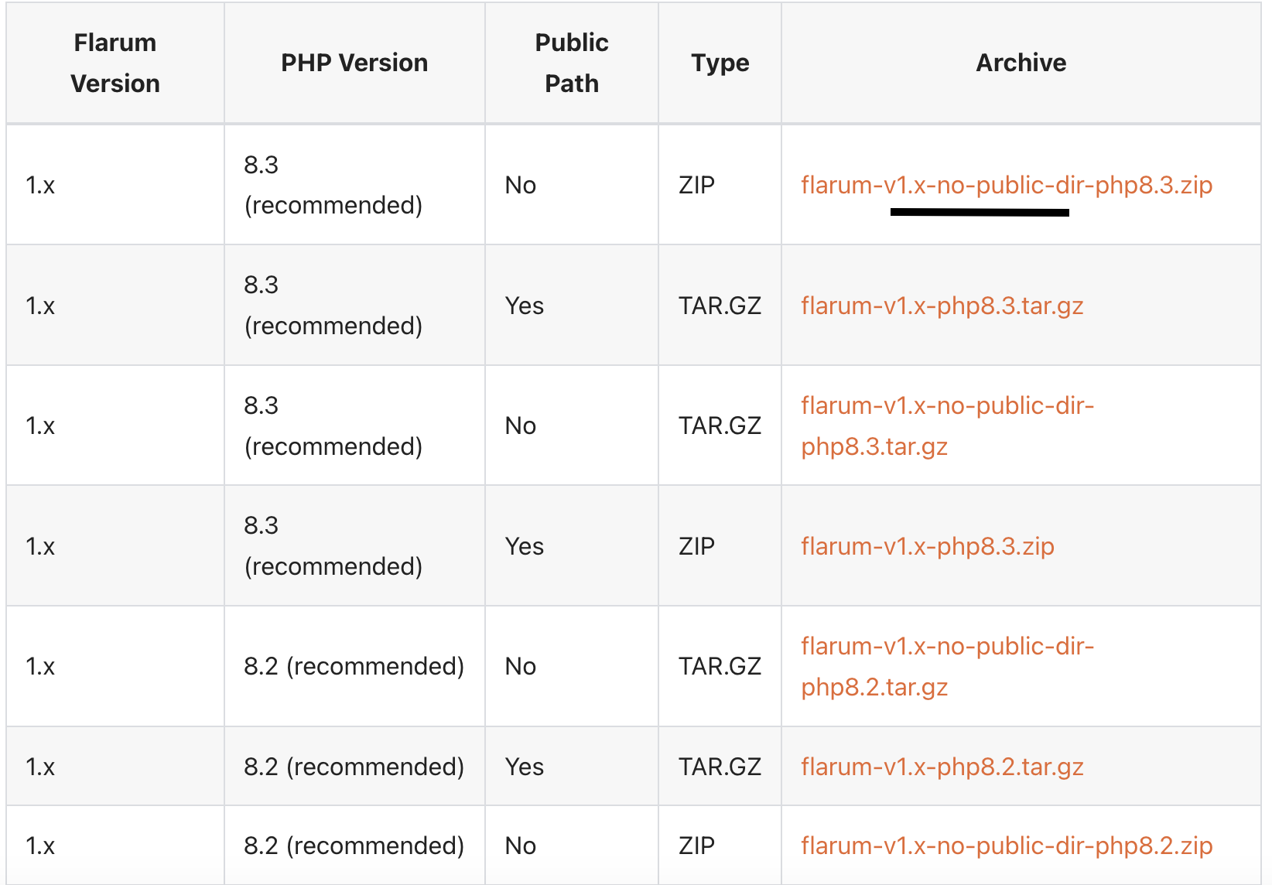Open flarum-v1.x-no-public-dir-php8.2.zip link

1006,846
